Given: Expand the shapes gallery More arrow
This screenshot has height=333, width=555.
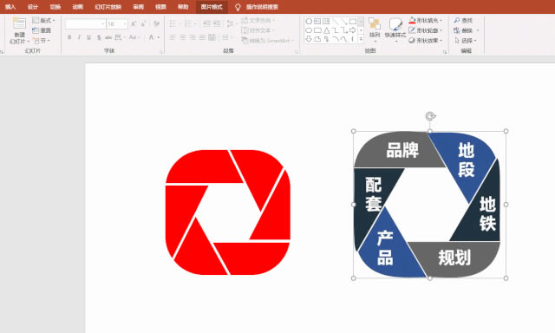Looking at the screenshot, I should [x=361, y=39].
